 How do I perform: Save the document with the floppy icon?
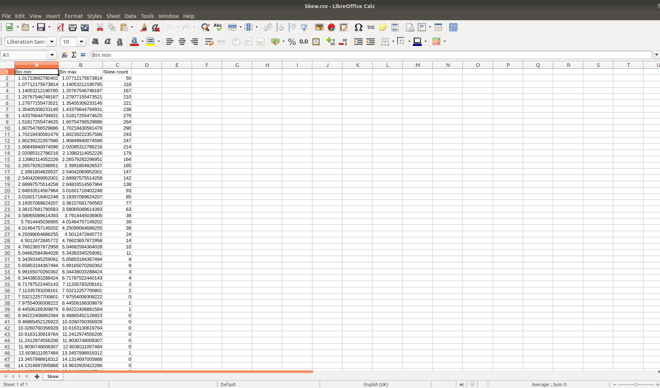pos(41,27)
